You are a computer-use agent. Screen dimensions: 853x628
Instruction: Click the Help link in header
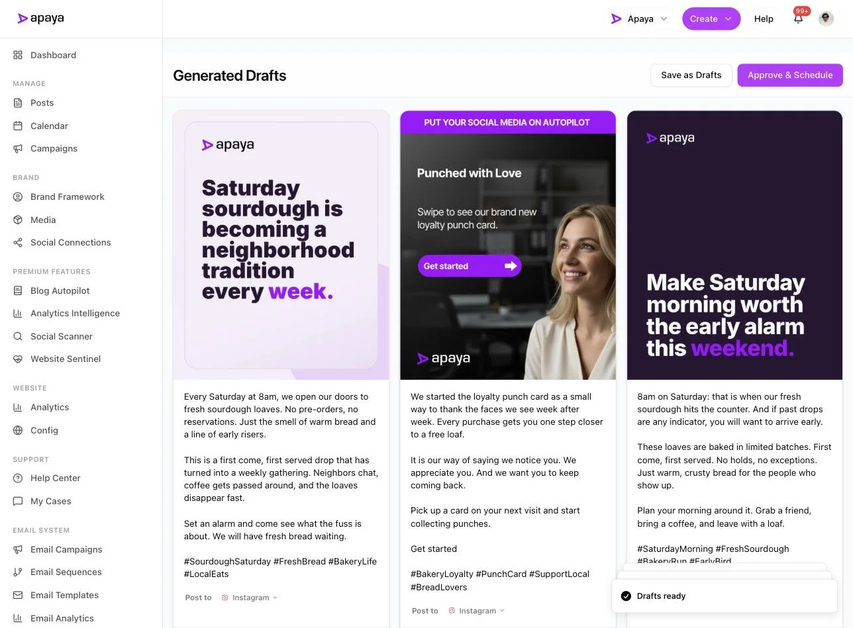tap(764, 19)
